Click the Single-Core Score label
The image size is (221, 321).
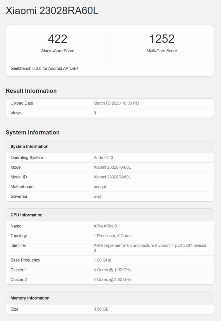coord(58,51)
